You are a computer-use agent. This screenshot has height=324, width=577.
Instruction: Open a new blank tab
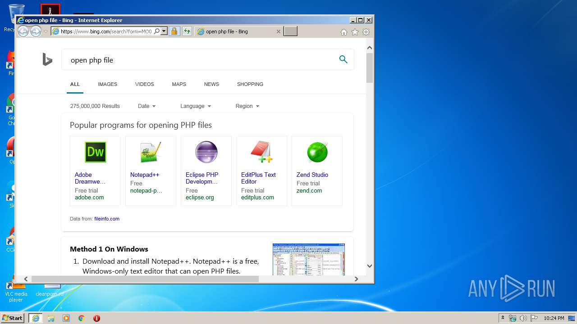(x=290, y=31)
